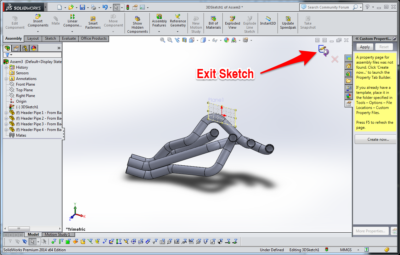400x255 pixels.
Task: Select 3DSketch1 in the feature tree
Action: [x=29, y=107]
